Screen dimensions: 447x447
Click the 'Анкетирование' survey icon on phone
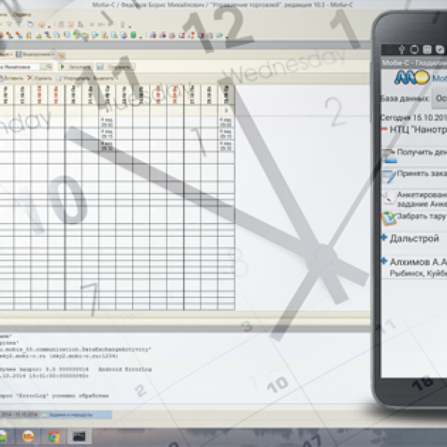[x=387, y=198]
